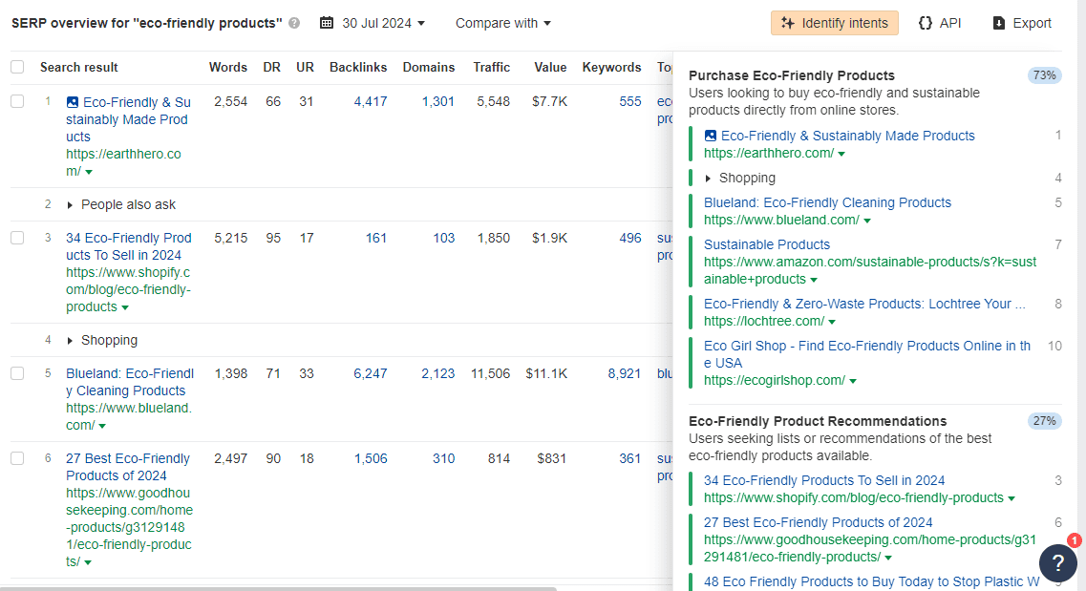
Task: Open the Blueland: Eco-Friendly Cleaning Products table result
Action: (x=130, y=382)
